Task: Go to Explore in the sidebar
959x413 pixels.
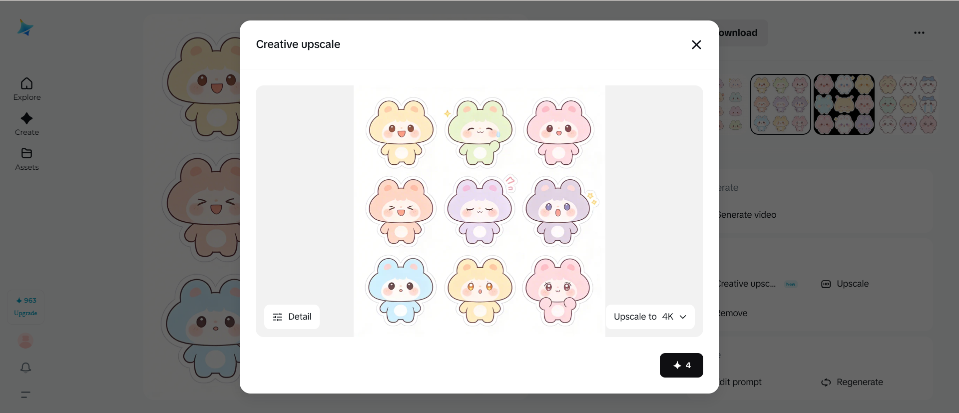Action: pos(27,89)
